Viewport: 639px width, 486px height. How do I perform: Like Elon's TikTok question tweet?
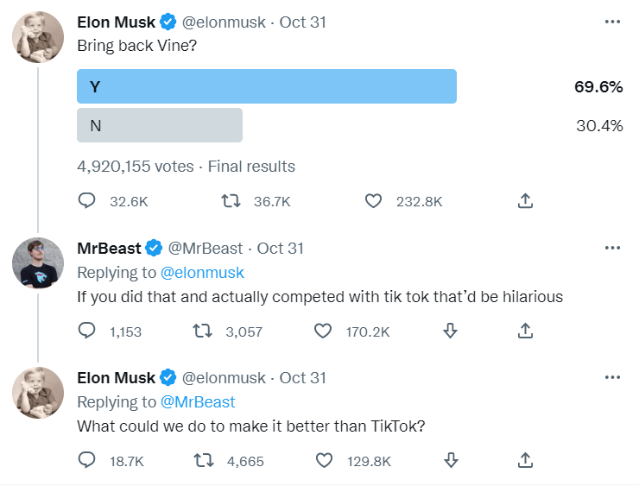pos(324,461)
